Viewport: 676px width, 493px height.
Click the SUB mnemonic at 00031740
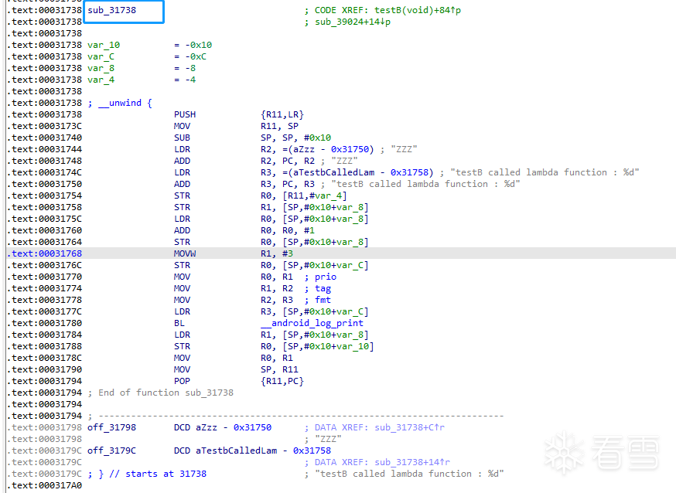[182, 138]
